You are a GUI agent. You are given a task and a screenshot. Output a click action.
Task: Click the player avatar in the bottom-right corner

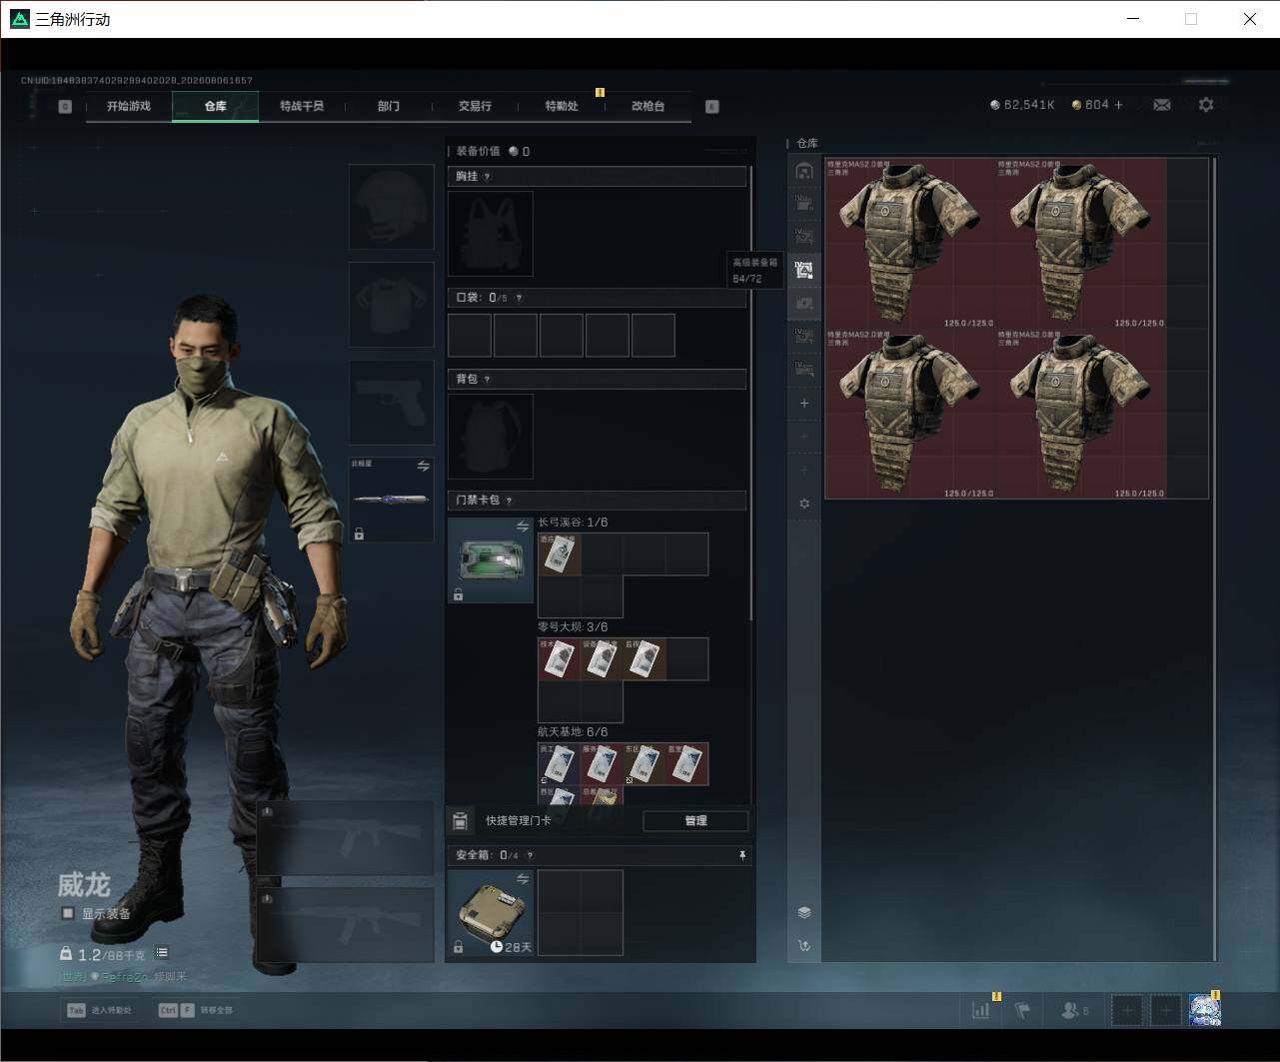[1204, 1010]
